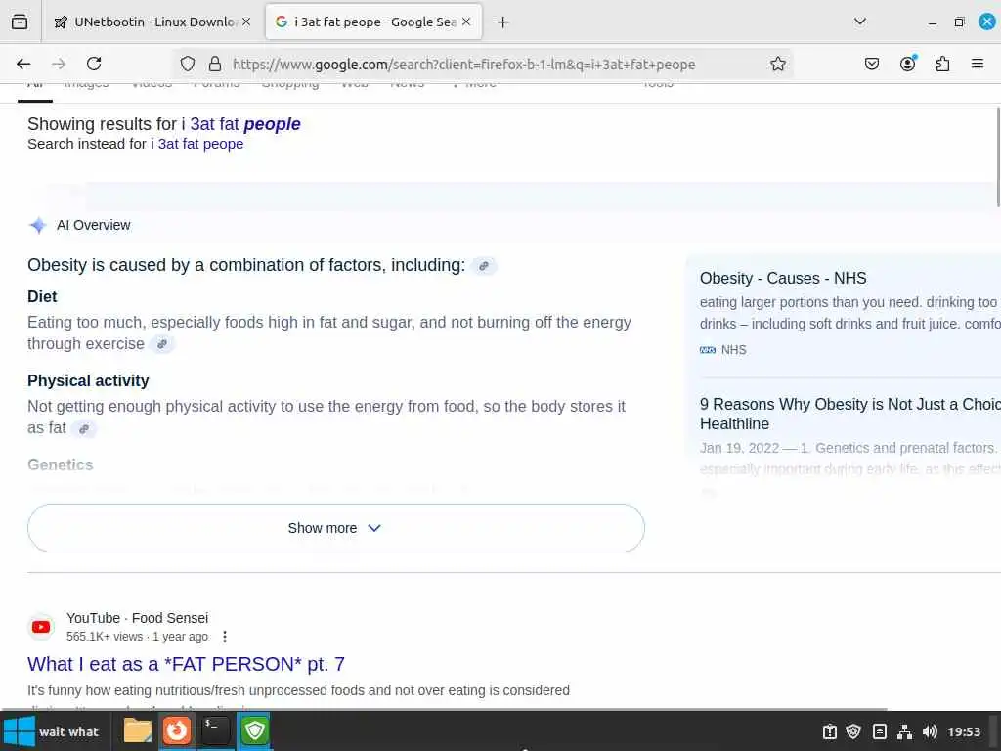The image size is (1001, 751).
Task: Open the terminal from the taskbar
Action: click(216, 730)
